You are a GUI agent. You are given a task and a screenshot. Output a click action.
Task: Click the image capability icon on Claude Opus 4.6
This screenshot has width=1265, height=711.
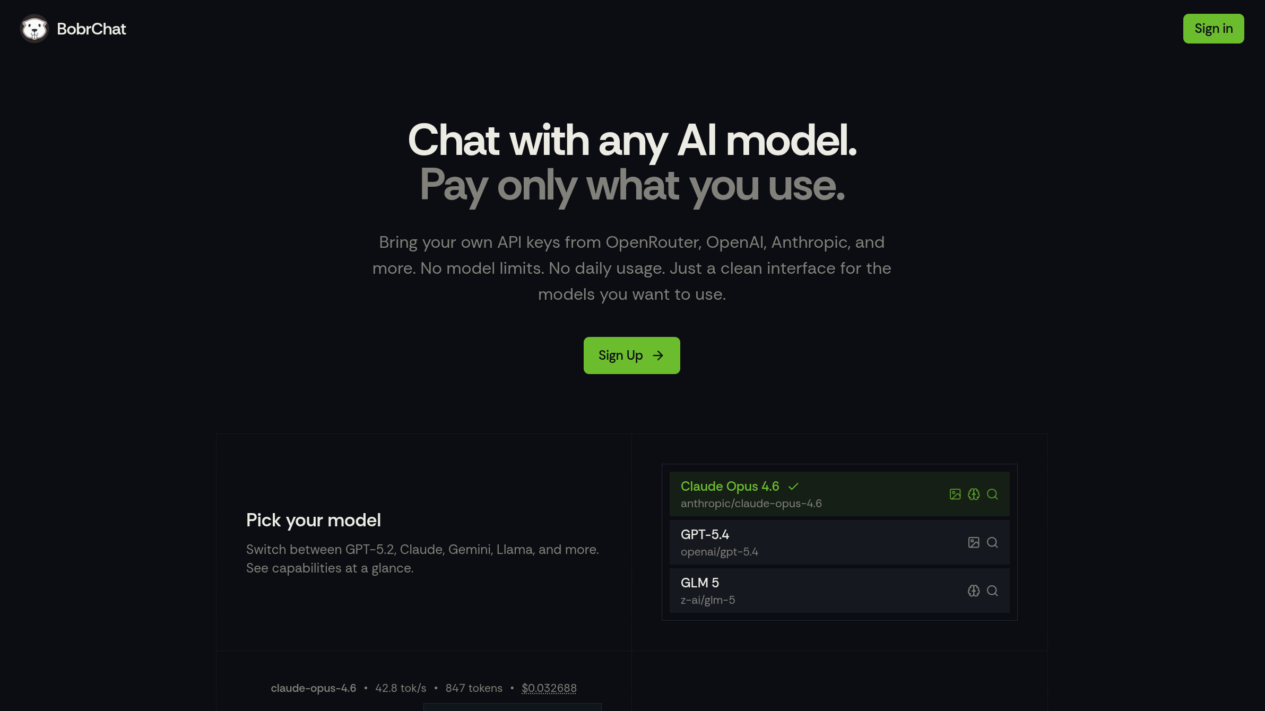955,494
